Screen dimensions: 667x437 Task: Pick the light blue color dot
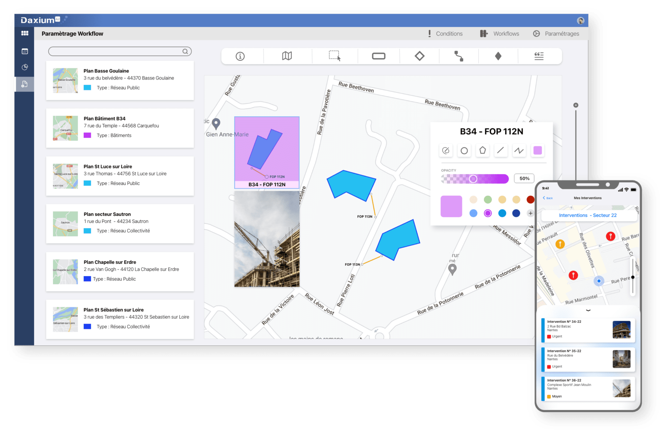[x=473, y=213]
